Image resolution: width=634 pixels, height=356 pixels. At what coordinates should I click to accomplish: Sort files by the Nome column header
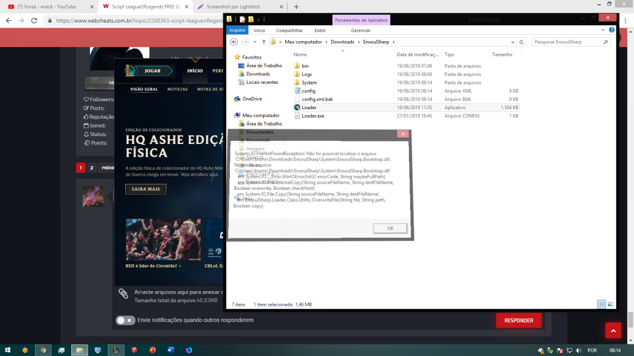300,54
